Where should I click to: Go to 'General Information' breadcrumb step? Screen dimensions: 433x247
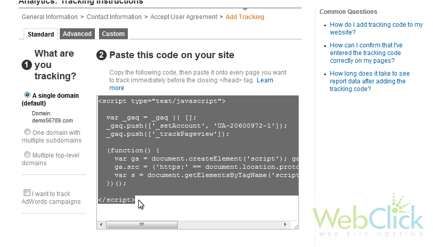[x=49, y=17]
